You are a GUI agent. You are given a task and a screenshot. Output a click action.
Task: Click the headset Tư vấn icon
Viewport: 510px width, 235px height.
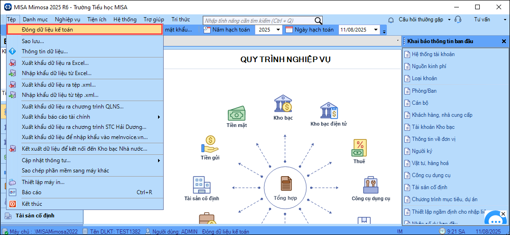(458, 19)
